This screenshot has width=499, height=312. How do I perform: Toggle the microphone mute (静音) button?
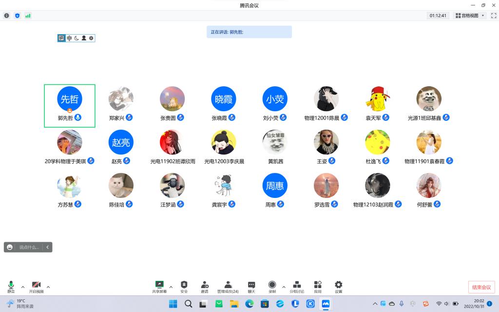click(11, 286)
